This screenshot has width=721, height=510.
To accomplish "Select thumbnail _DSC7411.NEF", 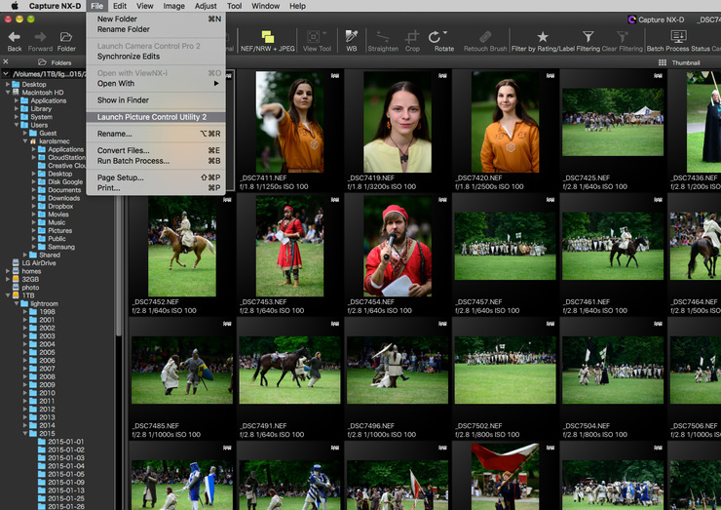I will click(289, 122).
